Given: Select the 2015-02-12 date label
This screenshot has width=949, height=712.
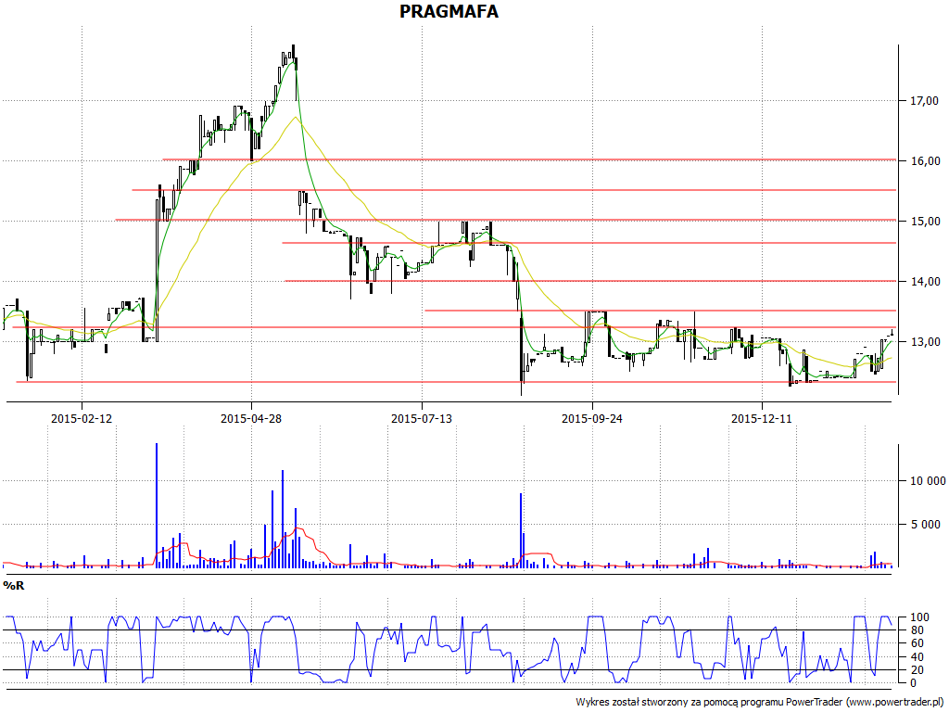Looking at the screenshot, I should point(82,418).
